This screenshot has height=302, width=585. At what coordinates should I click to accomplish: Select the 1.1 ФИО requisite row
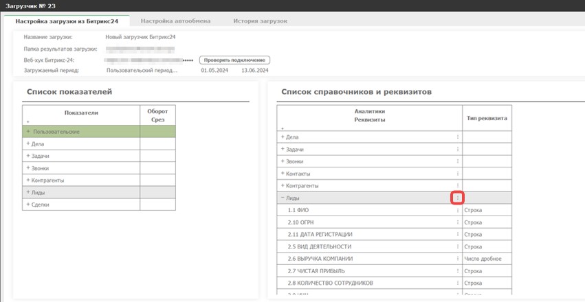click(369, 210)
